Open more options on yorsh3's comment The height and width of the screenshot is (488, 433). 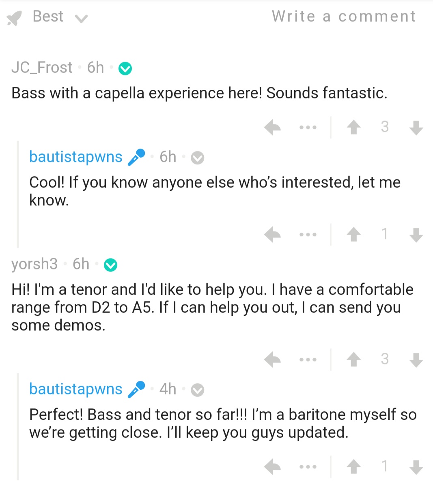click(308, 360)
